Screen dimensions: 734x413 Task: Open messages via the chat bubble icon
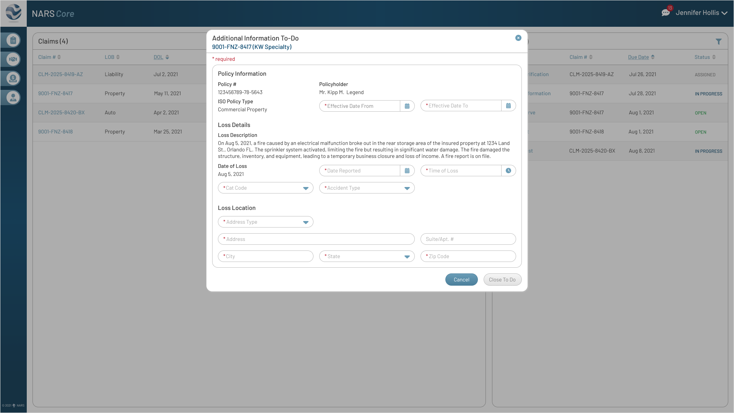click(x=666, y=12)
